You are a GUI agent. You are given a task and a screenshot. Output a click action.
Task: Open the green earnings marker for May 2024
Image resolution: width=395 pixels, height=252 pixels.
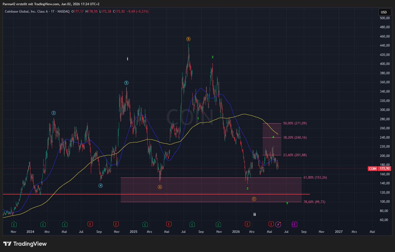click(65, 224)
